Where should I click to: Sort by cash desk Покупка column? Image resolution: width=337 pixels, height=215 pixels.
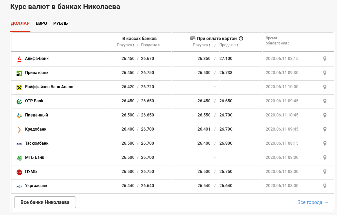tap(126, 45)
